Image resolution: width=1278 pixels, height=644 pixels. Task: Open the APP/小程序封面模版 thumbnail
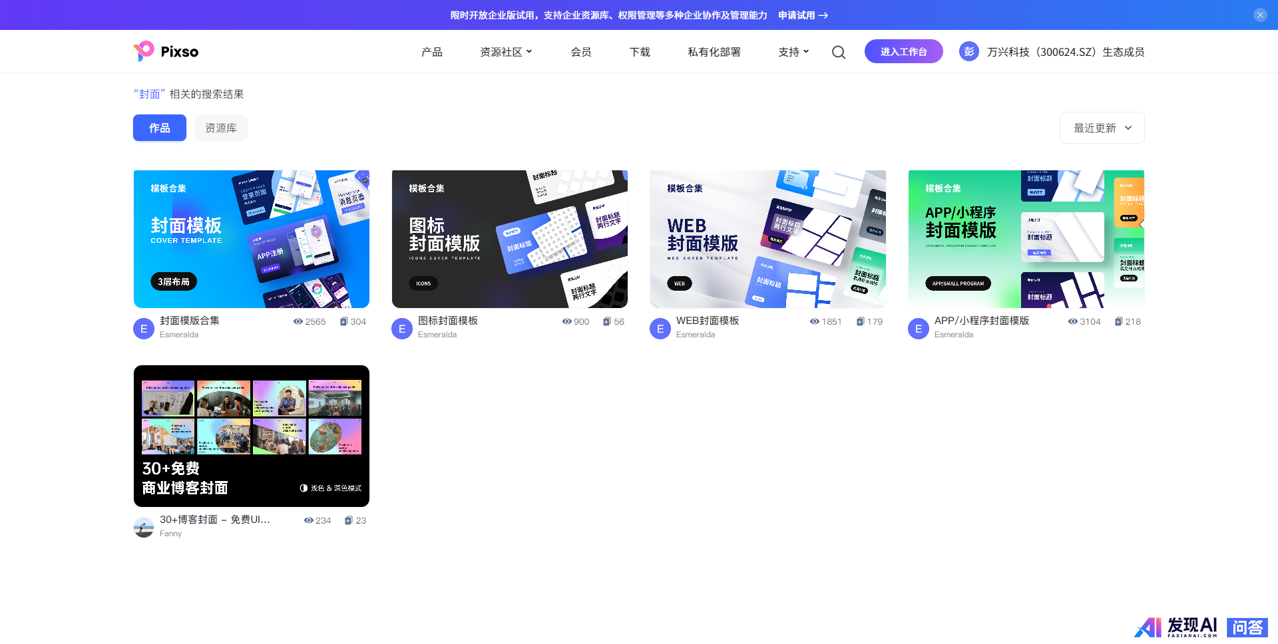coord(1026,239)
